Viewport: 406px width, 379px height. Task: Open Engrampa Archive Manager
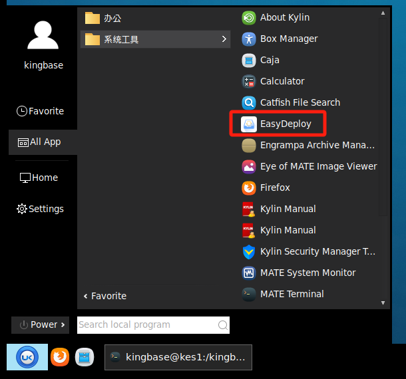point(317,145)
